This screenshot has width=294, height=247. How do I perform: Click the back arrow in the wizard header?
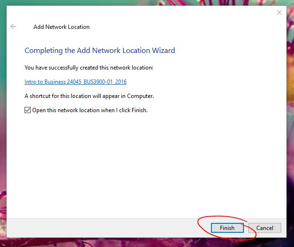[13, 26]
